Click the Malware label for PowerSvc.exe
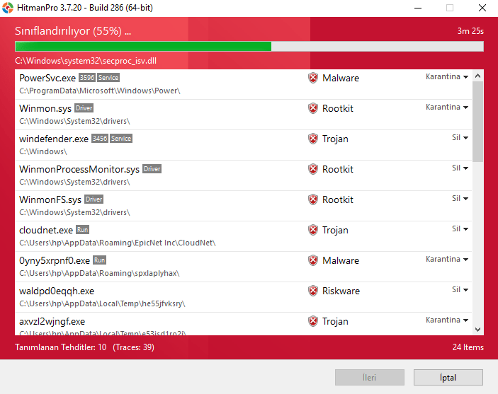 point(341,78)
